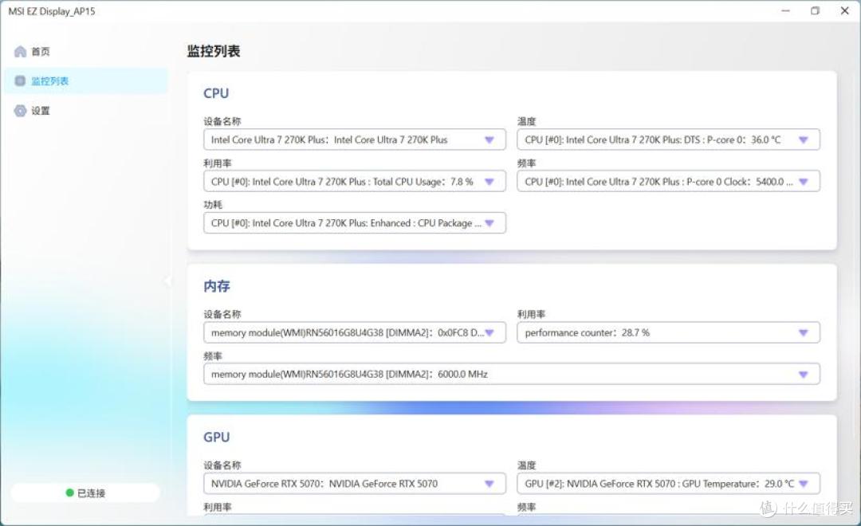861x526 pixels.
Task: Click the 监控列表 sidebar icon
Action: tap(20, 80)
